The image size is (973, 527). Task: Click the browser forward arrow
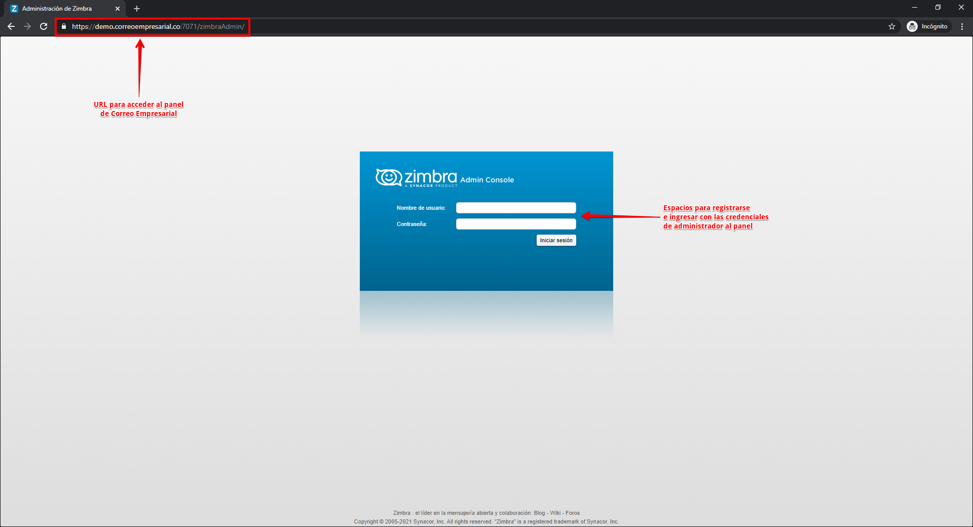tap(27, 26)
